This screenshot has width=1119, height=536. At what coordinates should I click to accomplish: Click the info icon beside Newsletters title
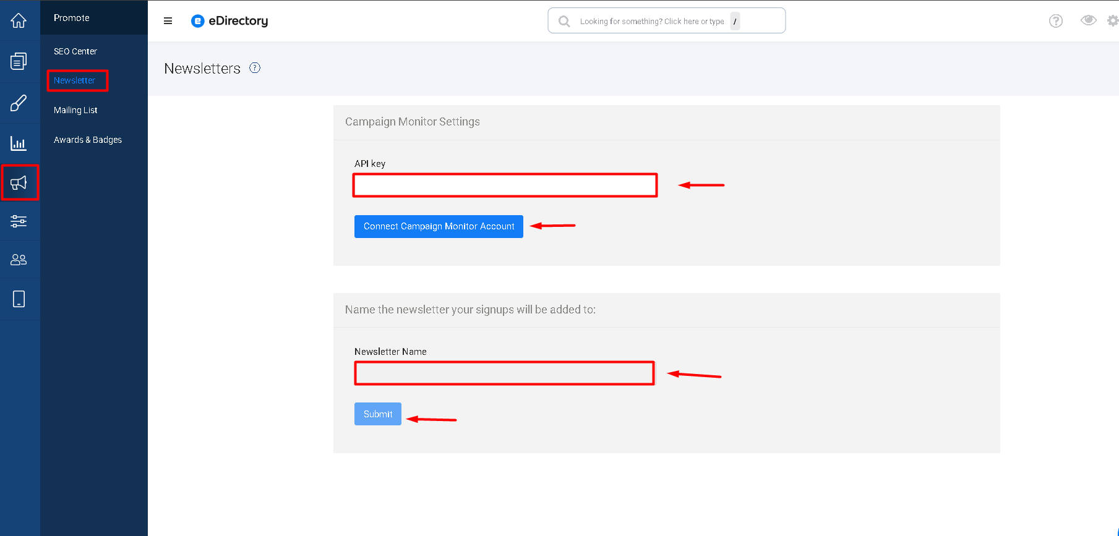[255, 68]
